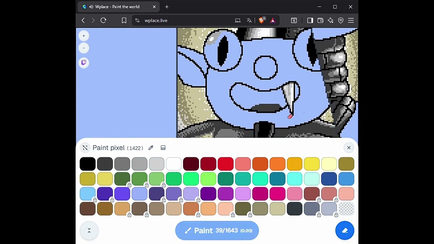The width and height of the screenshot is (434, 244).
Task: Bookmark this page
Action: pyautogui.click(x=124, y=21)
